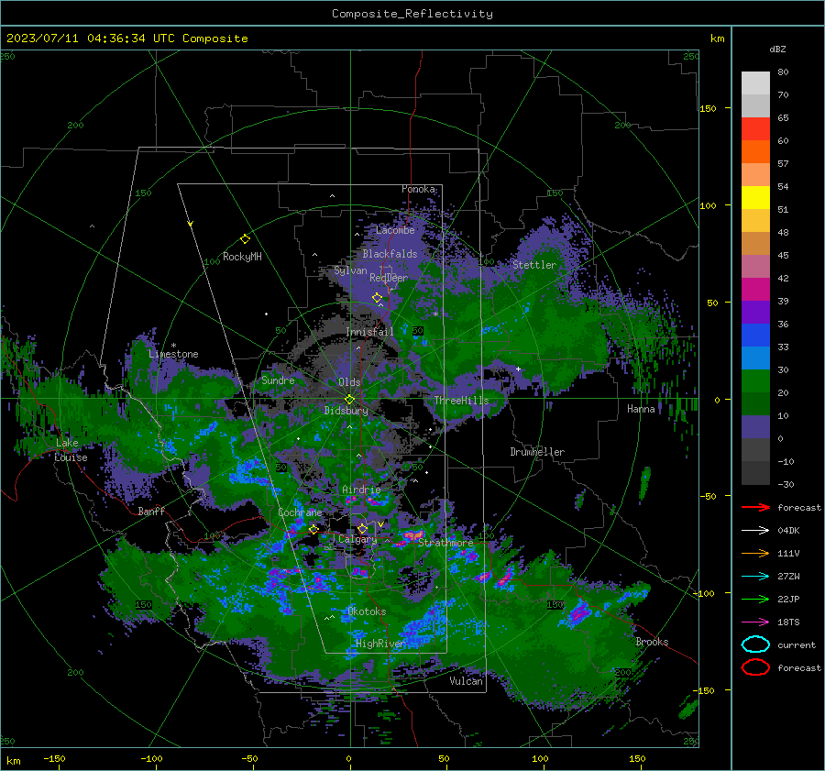
Task: Click the 150 bottom axis tick label
Action: point(637,758)
